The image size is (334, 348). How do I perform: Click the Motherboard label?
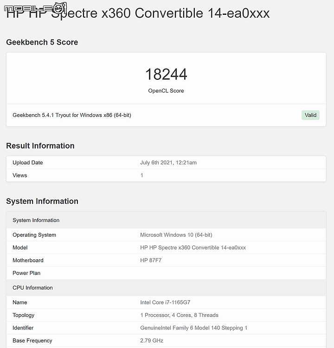tap(28, 260)
